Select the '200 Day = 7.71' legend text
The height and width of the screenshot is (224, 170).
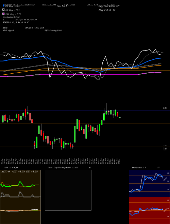click(x=13, y=14)
